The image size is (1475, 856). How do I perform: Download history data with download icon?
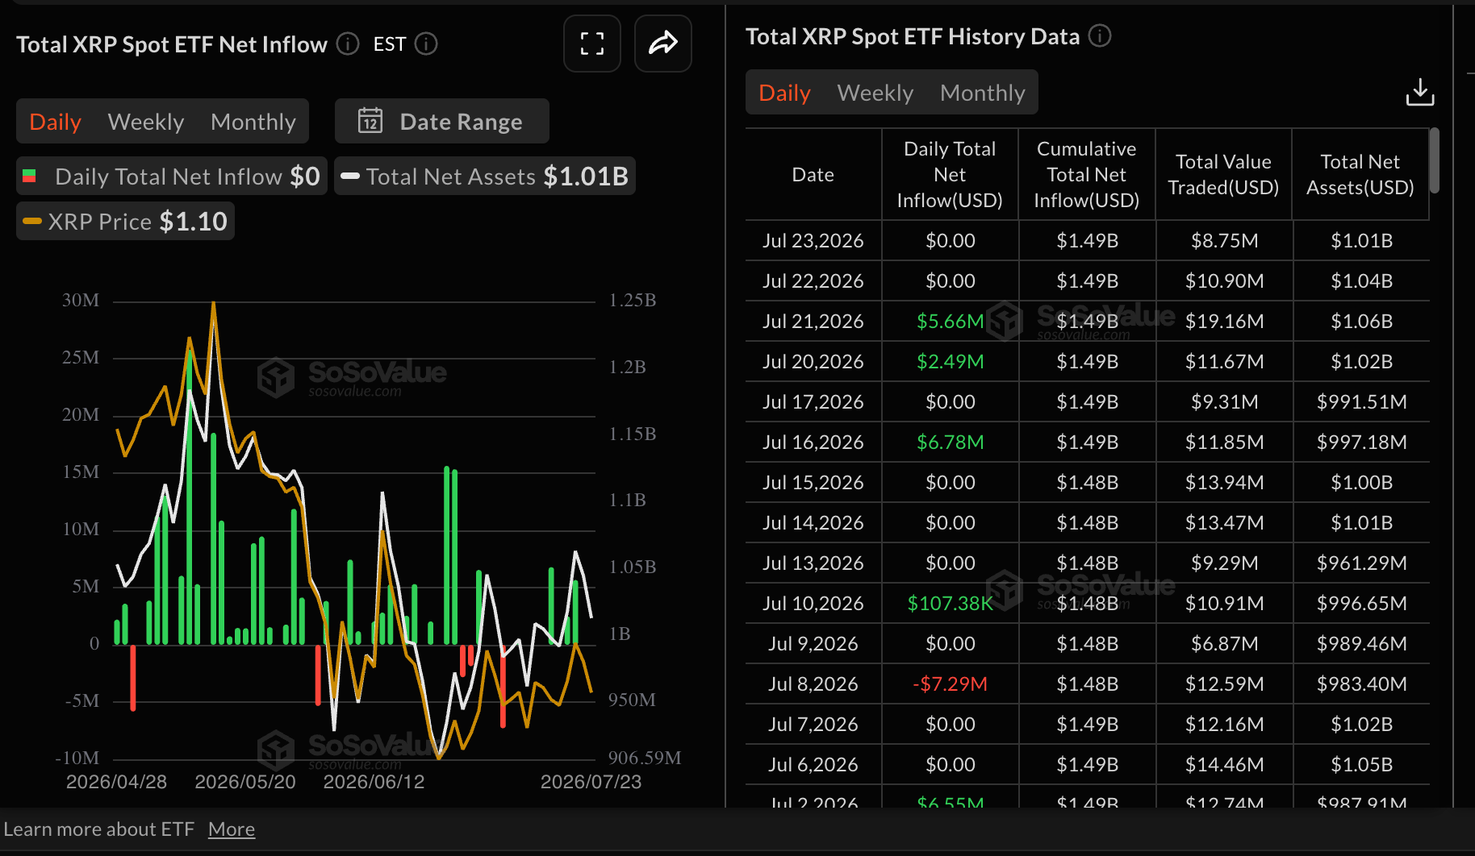(x=1419, y=92)
